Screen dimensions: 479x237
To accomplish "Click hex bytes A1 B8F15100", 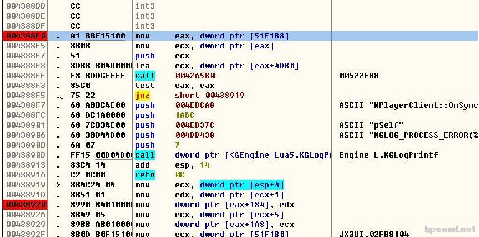I will click(x=98, y=36).
